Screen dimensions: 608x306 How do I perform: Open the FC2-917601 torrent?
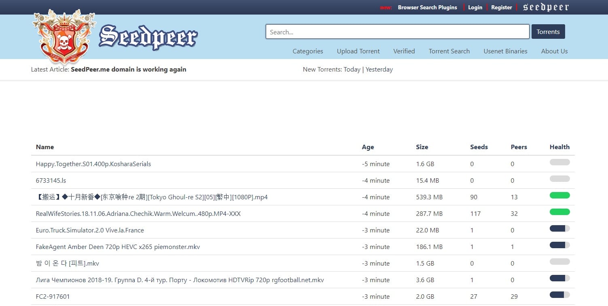(x=53, y=297)
